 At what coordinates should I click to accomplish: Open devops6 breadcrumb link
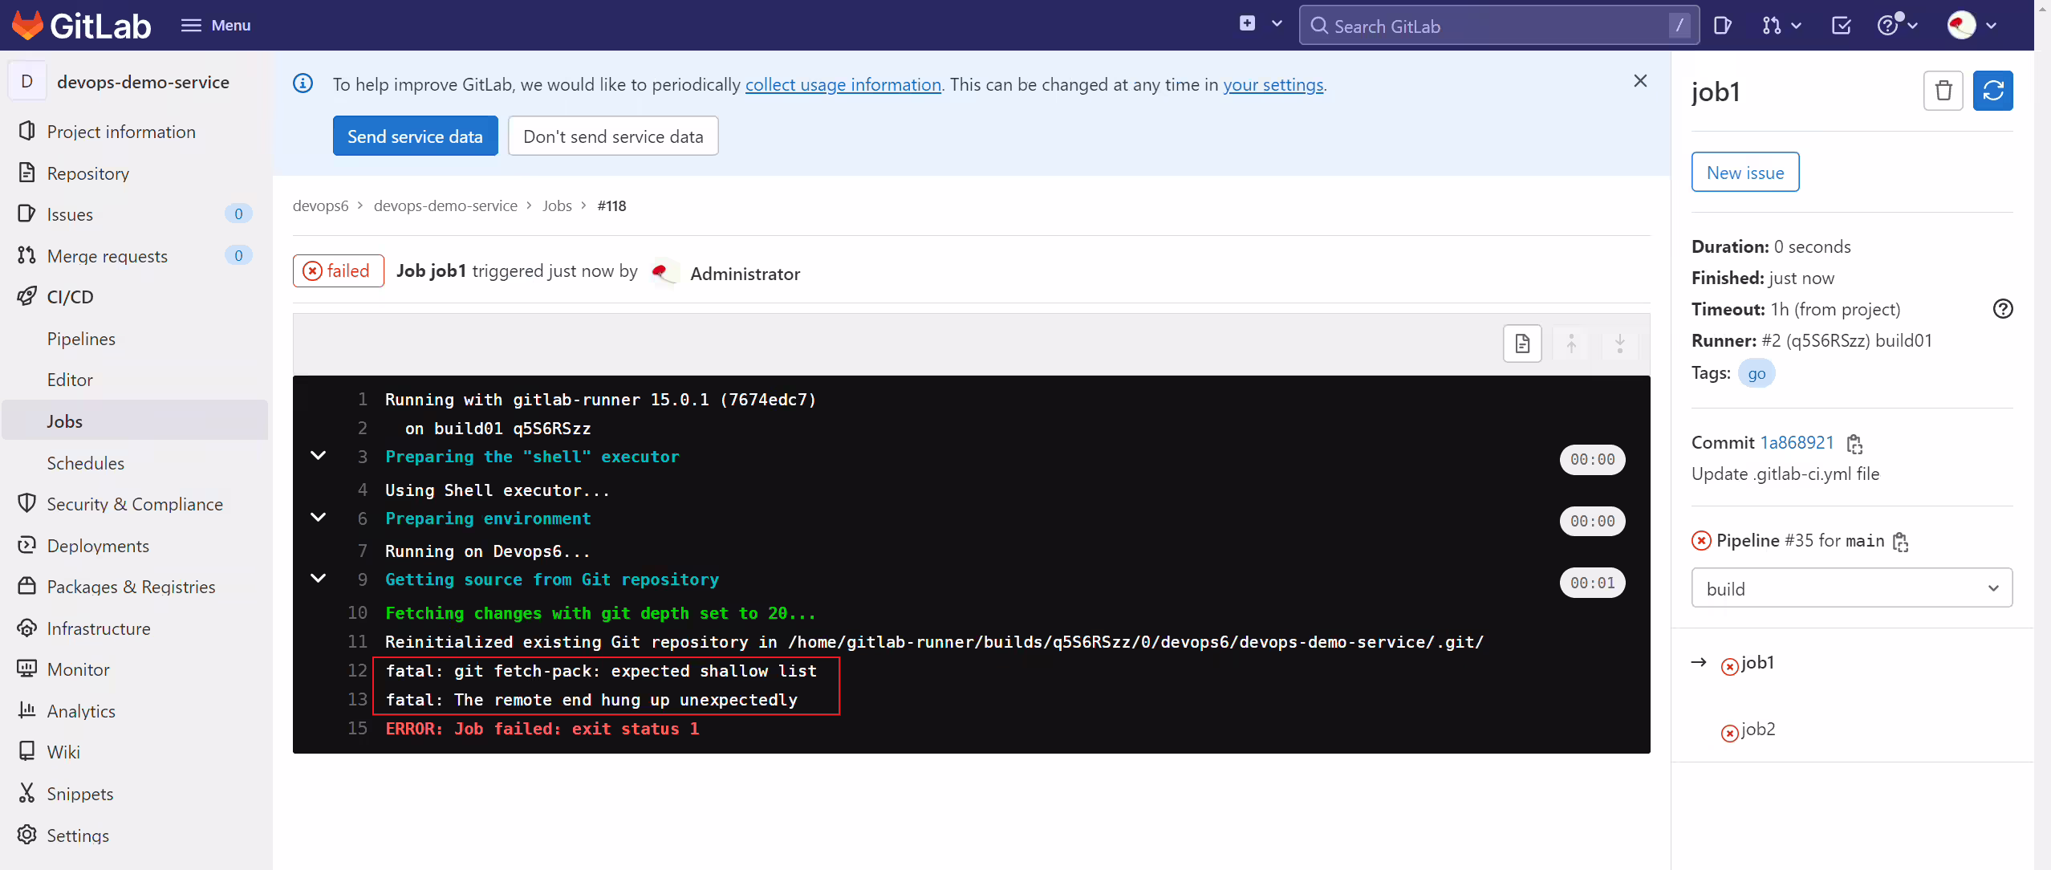[x=320, y=205]
